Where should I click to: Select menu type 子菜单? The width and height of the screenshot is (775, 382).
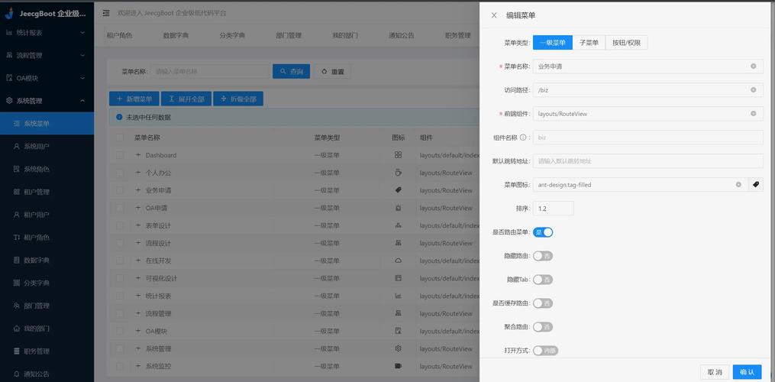[589, 43]
